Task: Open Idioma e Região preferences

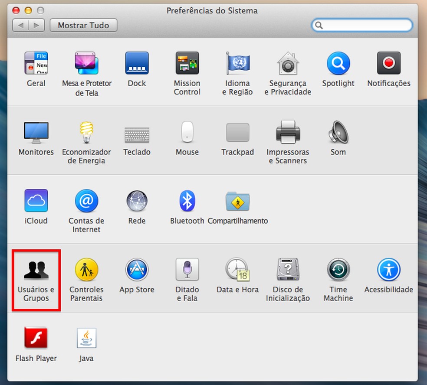Action: coord(238,63)
